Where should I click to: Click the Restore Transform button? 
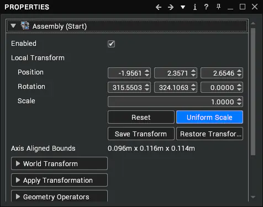click(x=209, y=134)
